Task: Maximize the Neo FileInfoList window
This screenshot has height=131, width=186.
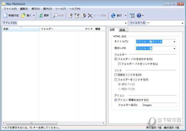Action: pos(174,4)
